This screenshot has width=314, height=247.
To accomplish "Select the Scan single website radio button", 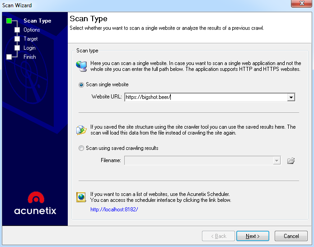I will 81,84.
